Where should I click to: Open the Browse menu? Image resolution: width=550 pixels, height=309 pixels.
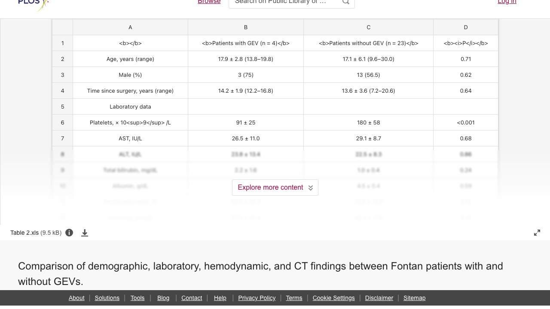click(209, 2)
